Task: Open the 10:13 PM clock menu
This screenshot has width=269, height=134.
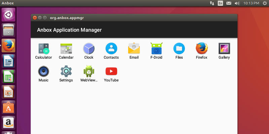Action: pos(251,3)
